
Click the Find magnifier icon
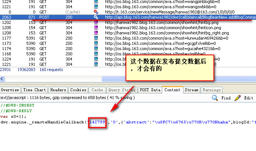click(215, 98)
